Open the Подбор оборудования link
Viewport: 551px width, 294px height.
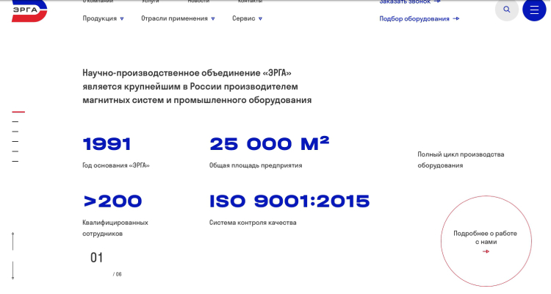tap(419, 18)
